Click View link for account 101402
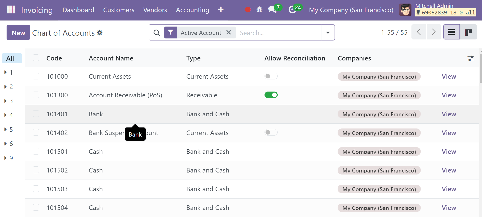 click(449, 133)
